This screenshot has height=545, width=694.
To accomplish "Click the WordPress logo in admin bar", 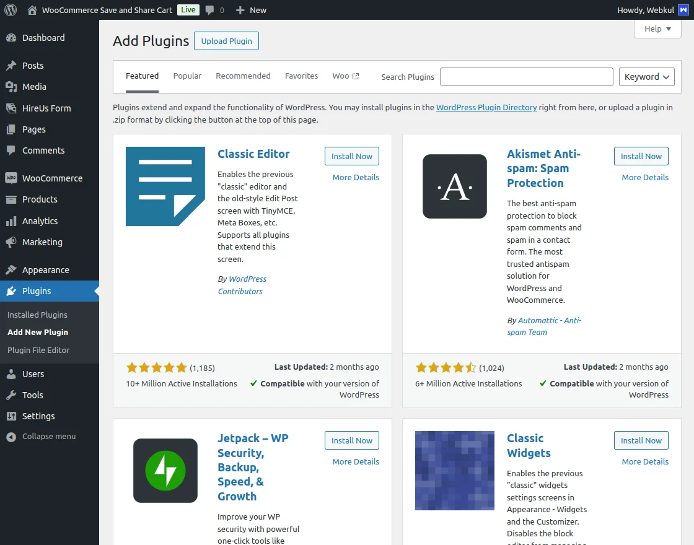I will pos(11,10).
